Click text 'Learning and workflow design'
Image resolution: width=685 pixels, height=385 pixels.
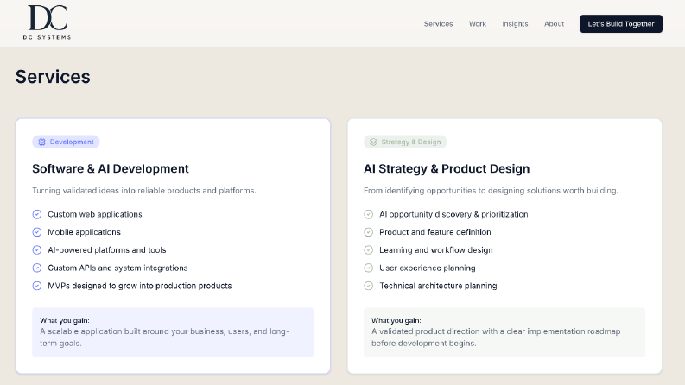(x=436, y=250)
